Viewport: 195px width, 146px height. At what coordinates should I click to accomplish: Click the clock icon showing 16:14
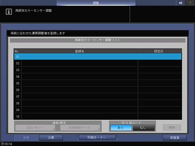click(2, 144)
